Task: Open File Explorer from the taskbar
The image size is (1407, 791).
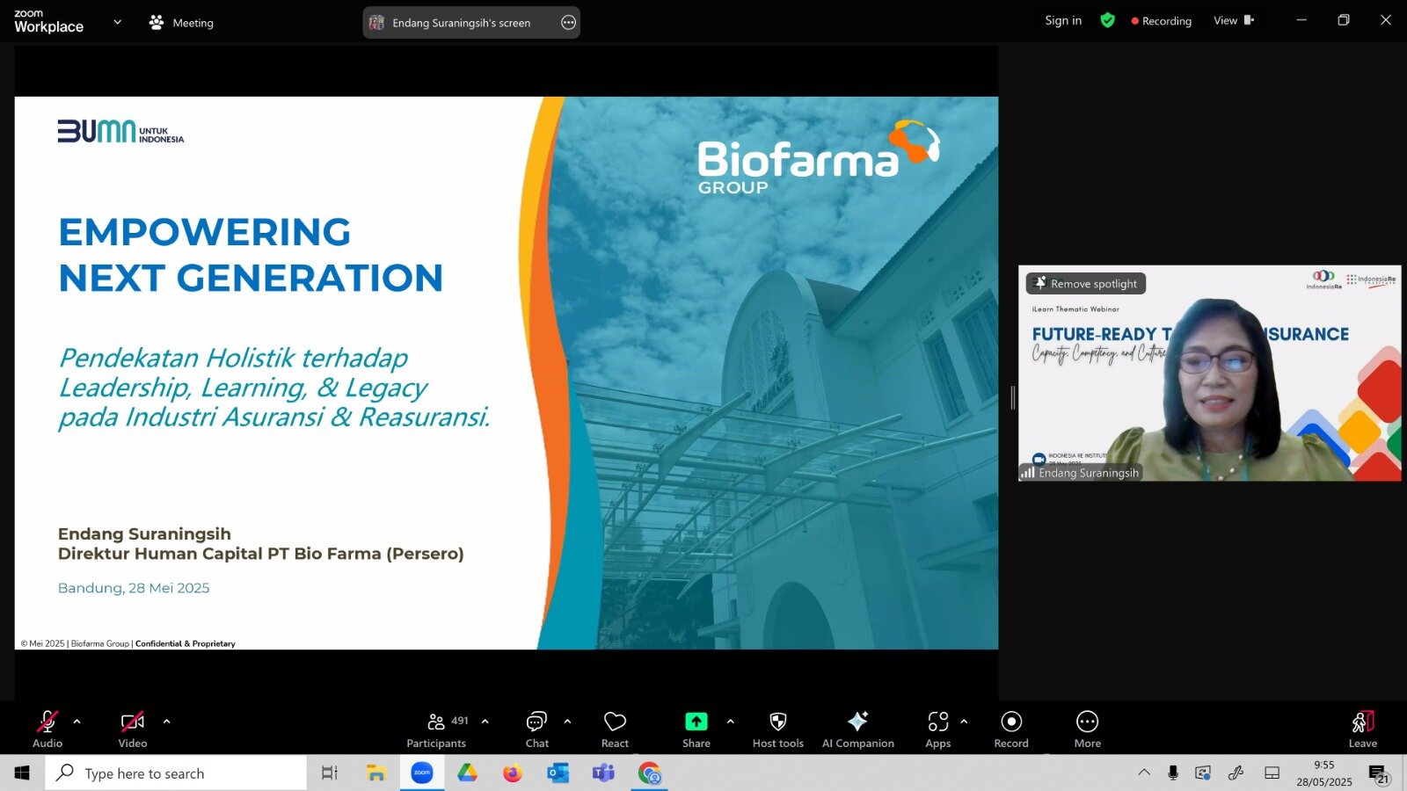Action: (376, 773)
